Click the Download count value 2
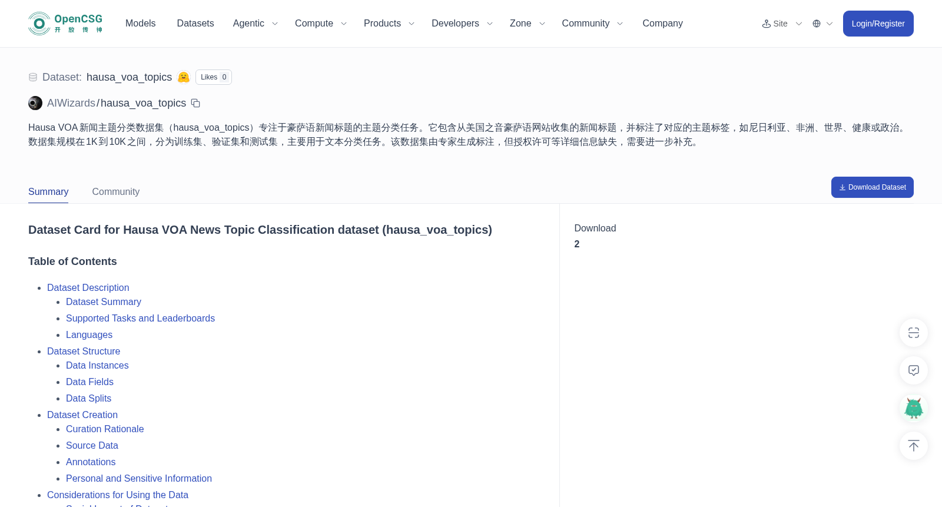 pos(577,244)
